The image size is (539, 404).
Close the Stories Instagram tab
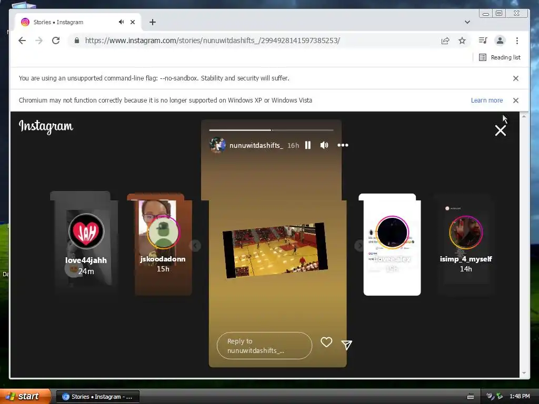(x=133, y=22)
